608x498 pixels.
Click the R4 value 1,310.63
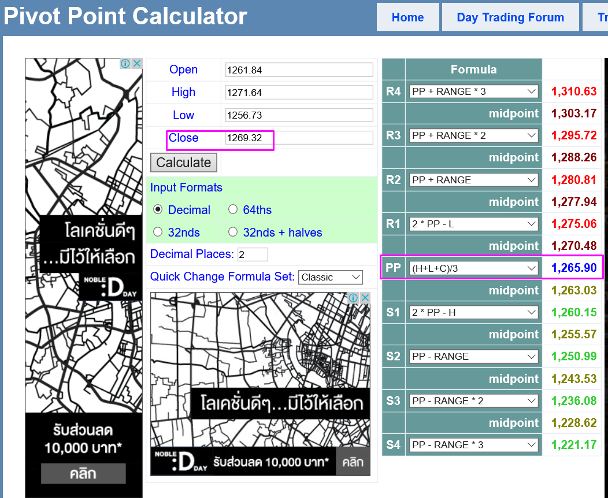coord(574,91)
